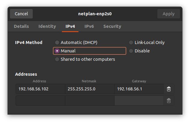Image resolution: width=190 pixels, height=123 pixels.
Task: Delete the 192.168.56.102 address row
Action: click(169, 89)
